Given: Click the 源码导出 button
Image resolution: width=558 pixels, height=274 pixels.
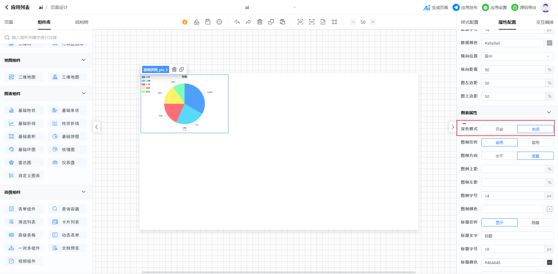Looking at the screenshot, I should coord(524,8).
